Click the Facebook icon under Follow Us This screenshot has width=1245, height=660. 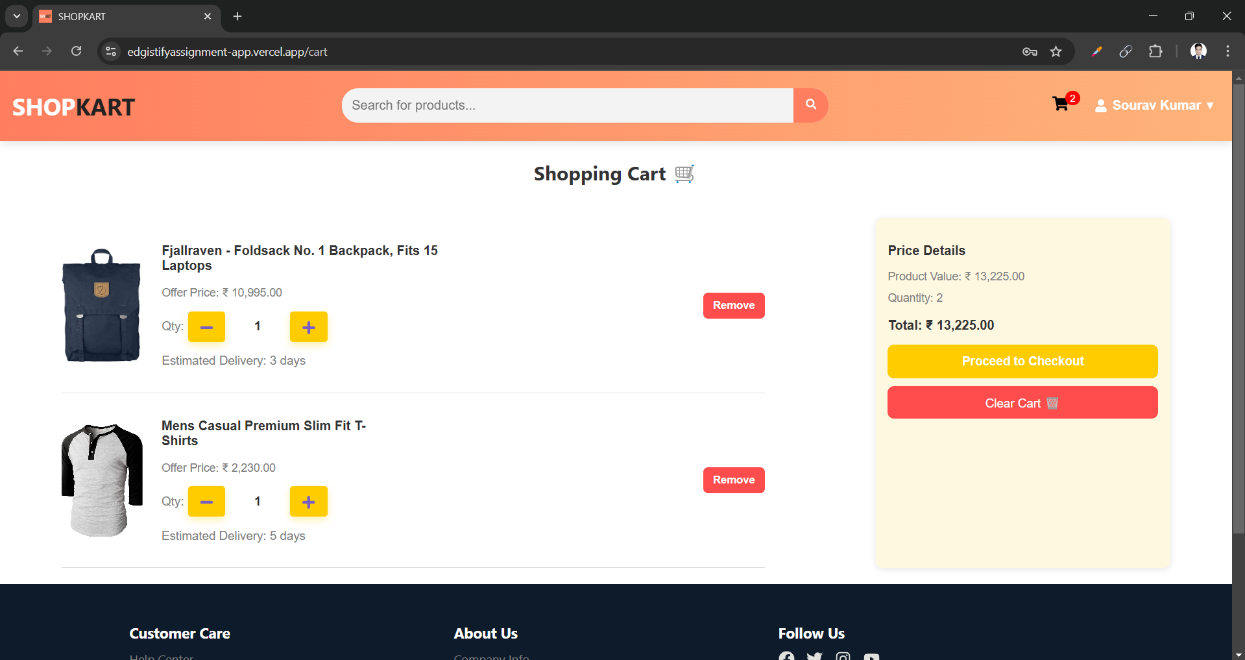786,656
